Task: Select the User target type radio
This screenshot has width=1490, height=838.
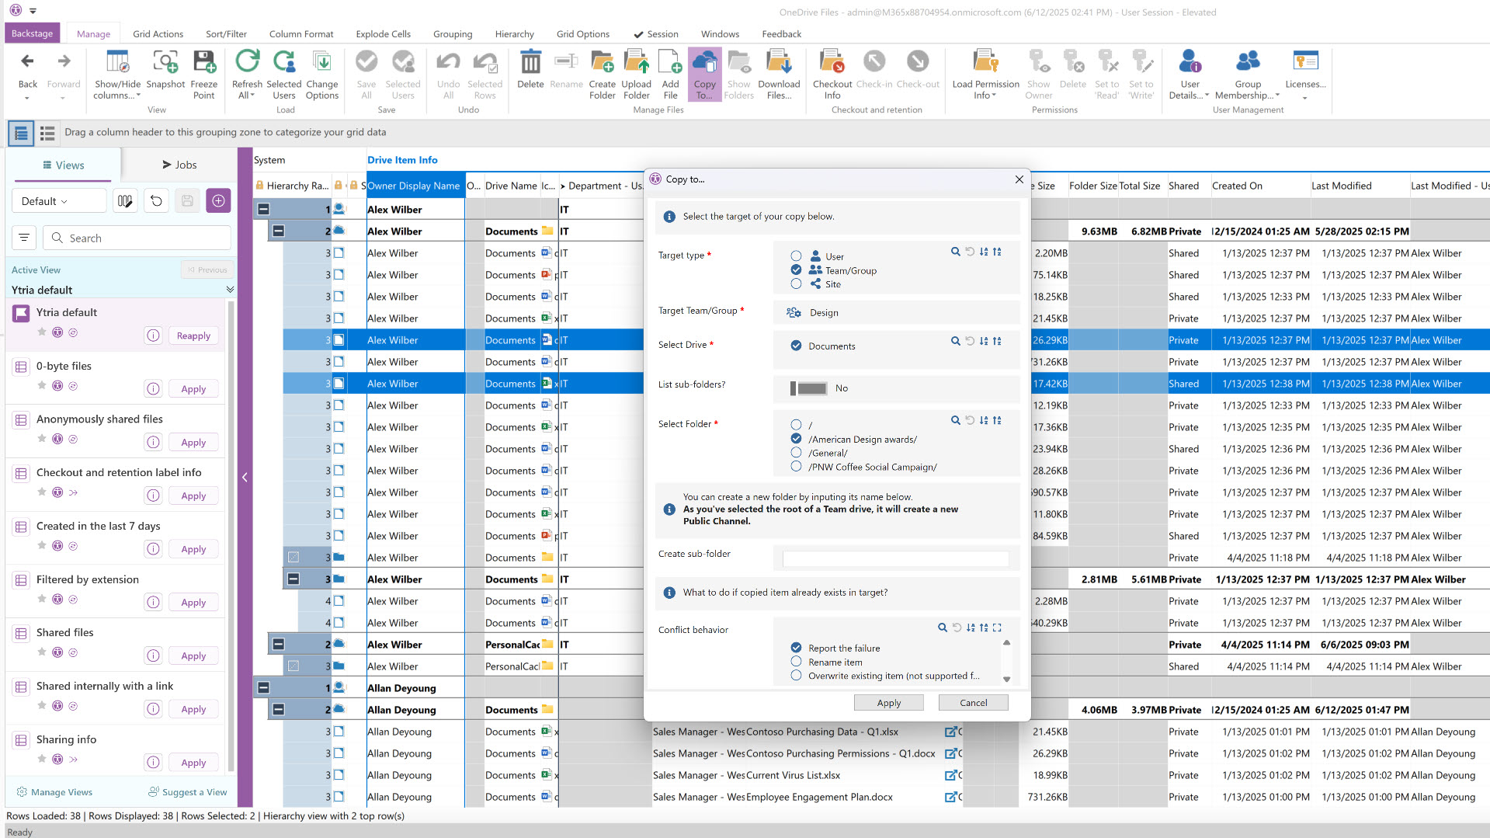Action: pyautogui.click(x=796, y=256)
